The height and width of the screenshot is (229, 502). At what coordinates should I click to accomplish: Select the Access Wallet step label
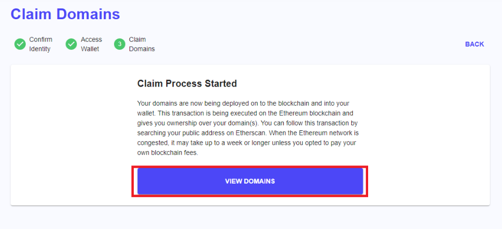pos(91,44)
